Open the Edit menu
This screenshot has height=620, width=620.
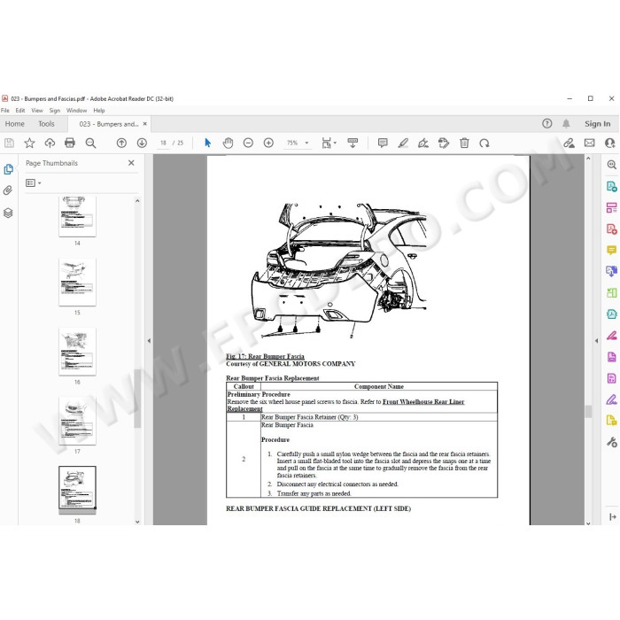click(x=20, y=111)
